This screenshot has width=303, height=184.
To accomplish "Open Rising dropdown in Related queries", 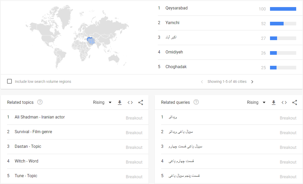I will click(256, 102).
